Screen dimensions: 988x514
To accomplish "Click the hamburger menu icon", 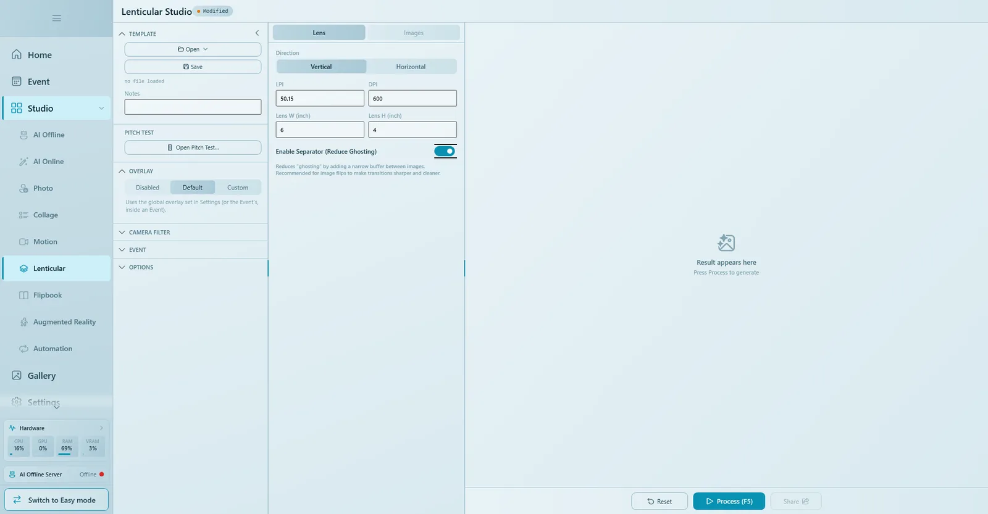I will tap(57, 19).
